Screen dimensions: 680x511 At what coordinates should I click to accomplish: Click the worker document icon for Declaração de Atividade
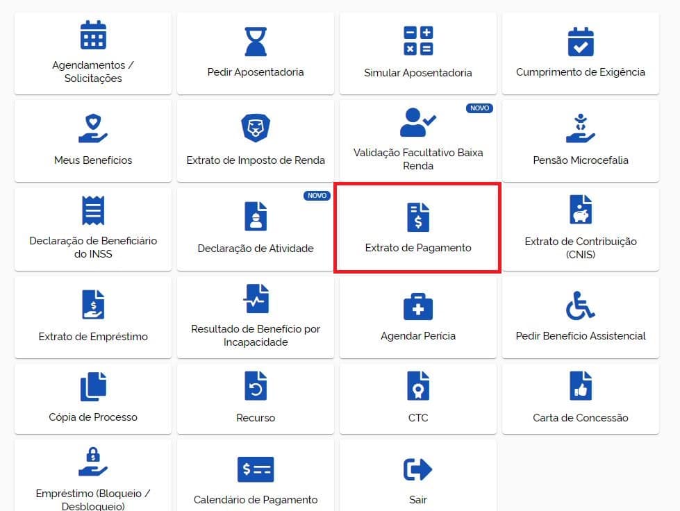tap(256, 217)
